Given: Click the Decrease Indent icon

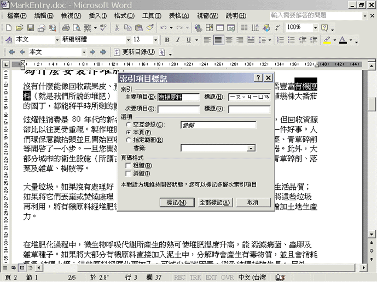Looking at the screenshot, I should [303, 40].
